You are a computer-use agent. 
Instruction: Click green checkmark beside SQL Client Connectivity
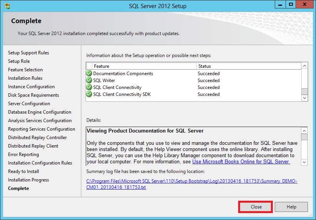(x=89, y=87)
